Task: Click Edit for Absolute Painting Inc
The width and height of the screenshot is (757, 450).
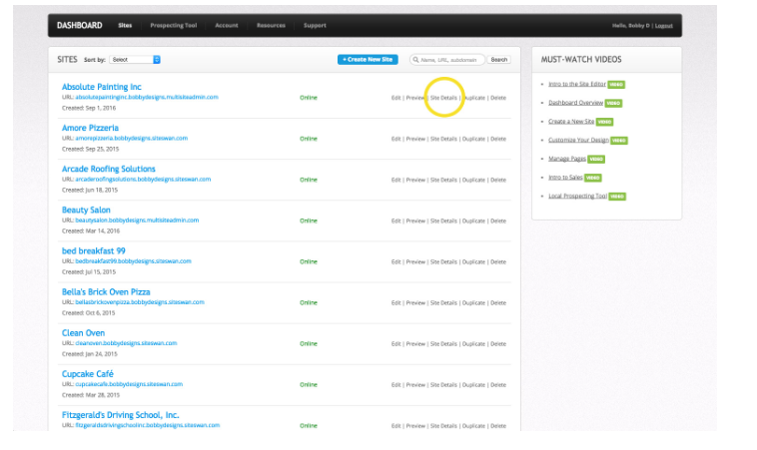Action: point(395,98)
